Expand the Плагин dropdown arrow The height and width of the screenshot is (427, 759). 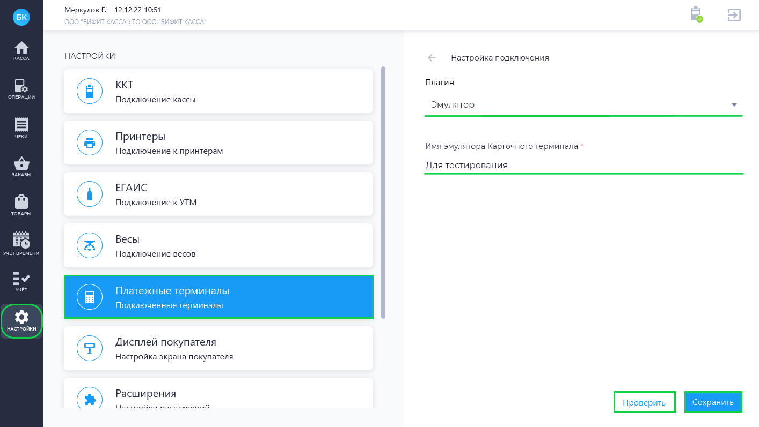(734, 105)
